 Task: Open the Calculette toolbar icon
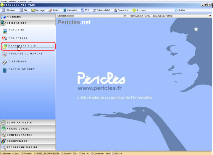pyautogui.click(x=64, y=10)
